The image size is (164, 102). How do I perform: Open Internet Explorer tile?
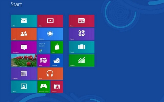tap(44, 47)
